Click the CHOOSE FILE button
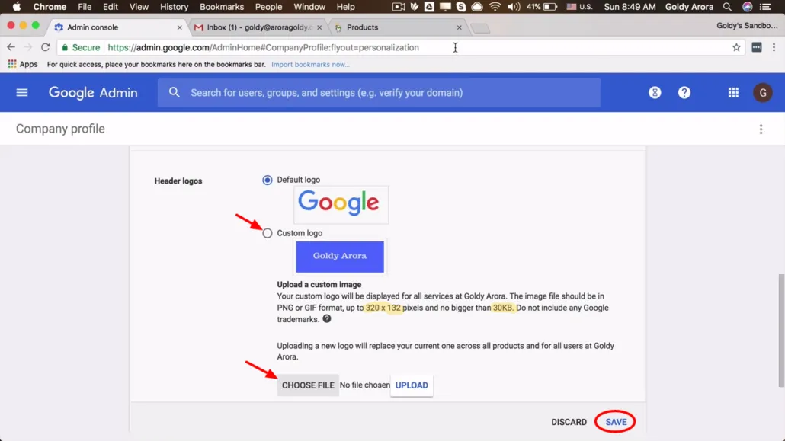Viewport: 785px width, 441px height. pyautogui.click(x=308, y=385)
